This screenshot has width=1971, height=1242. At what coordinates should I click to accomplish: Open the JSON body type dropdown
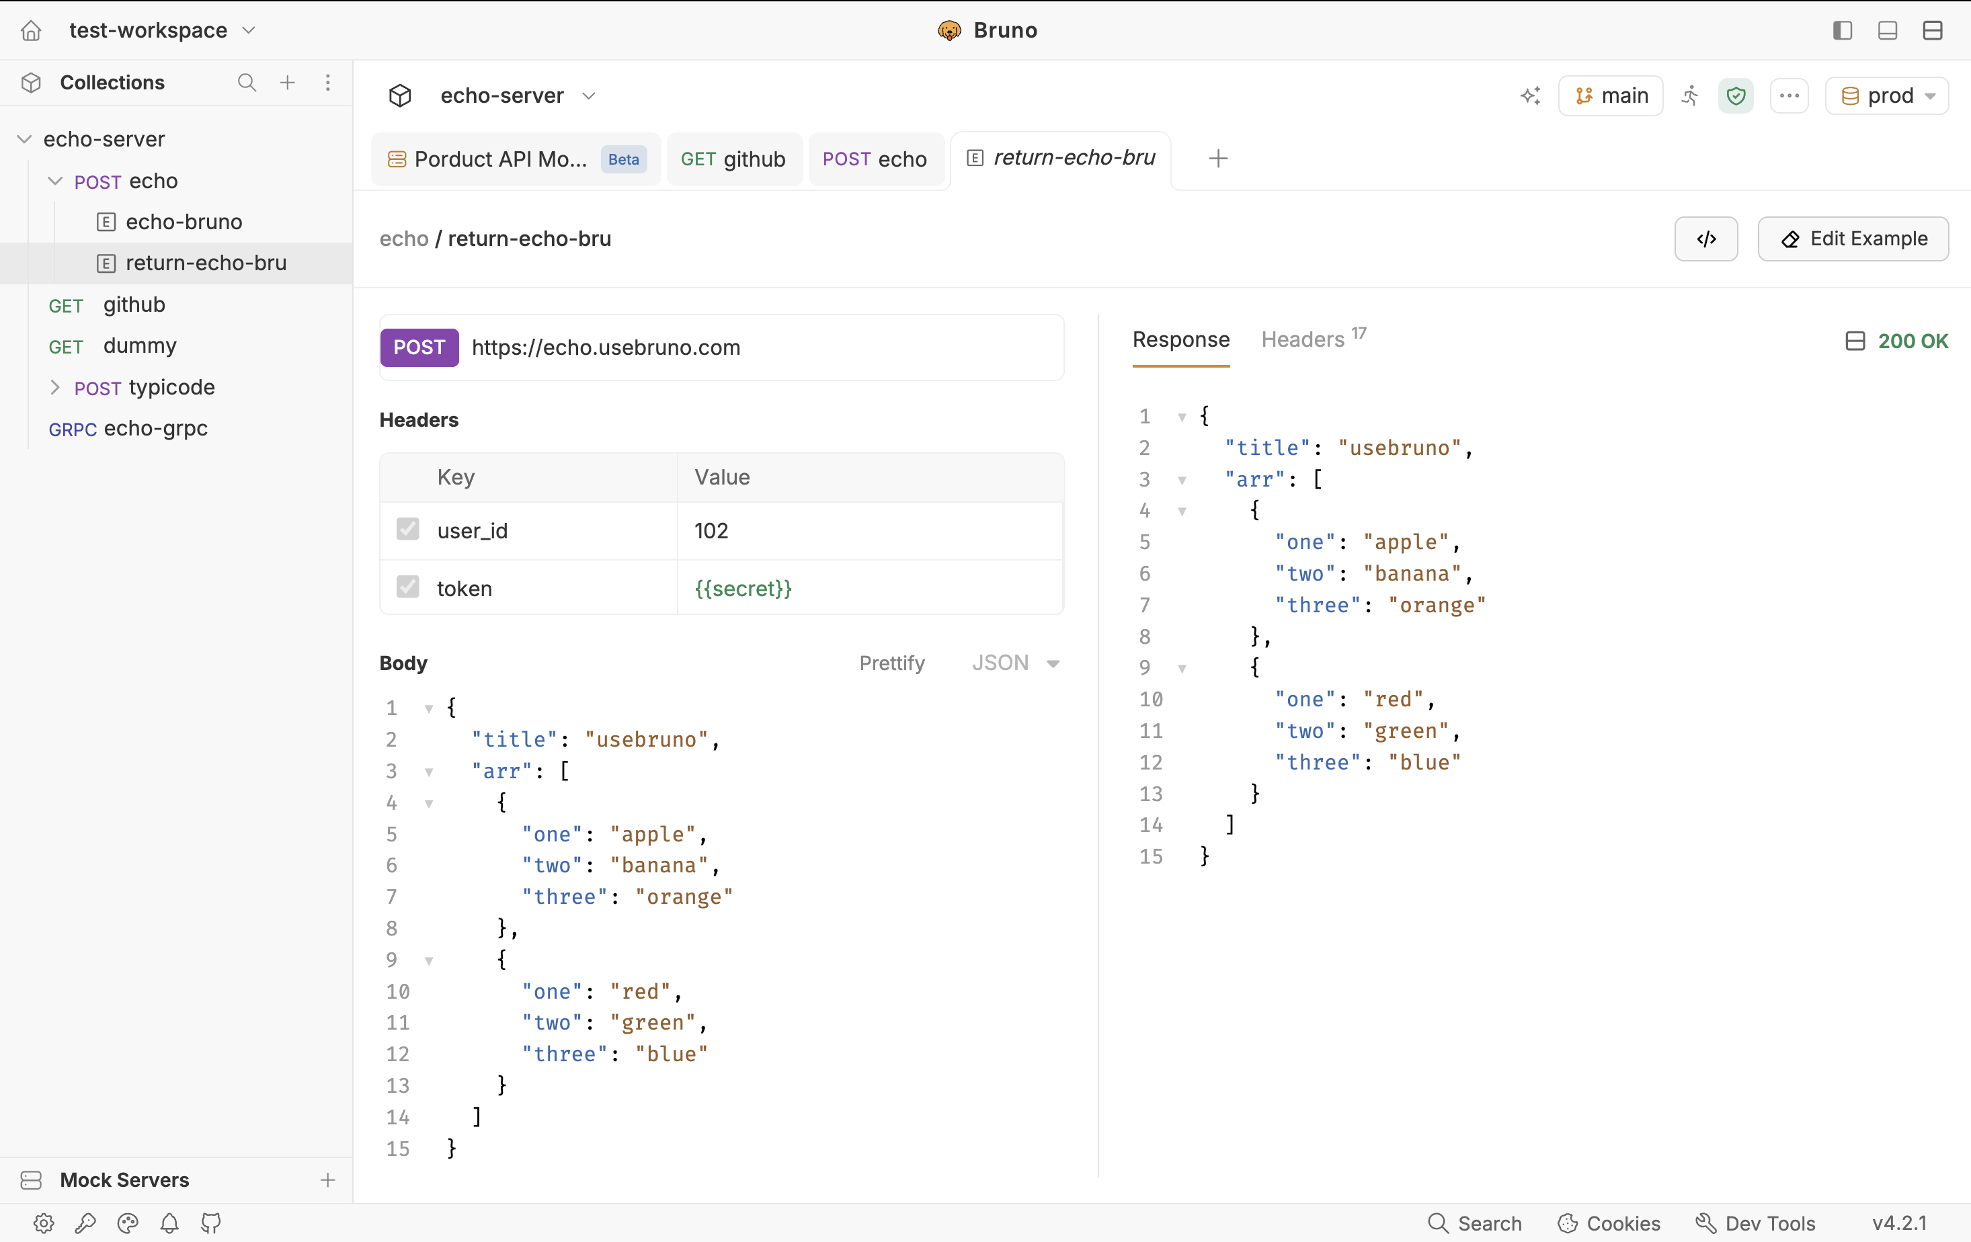point(1015,663)
